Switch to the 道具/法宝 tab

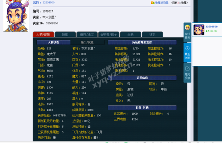point(87,35)
